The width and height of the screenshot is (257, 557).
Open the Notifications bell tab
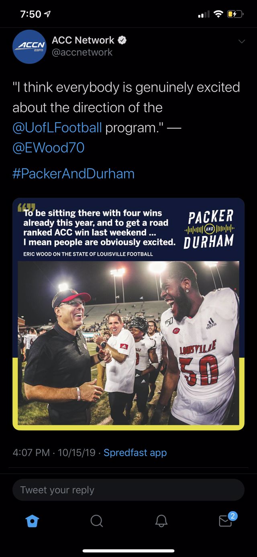pos(161,521)
